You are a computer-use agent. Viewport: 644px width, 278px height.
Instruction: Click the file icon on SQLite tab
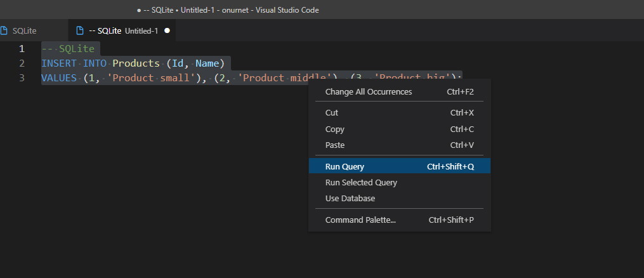(4, 31)
